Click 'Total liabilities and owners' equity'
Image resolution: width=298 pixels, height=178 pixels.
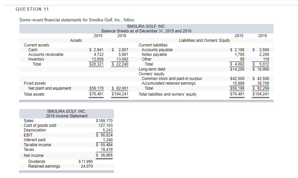click(x=168, y=94)
